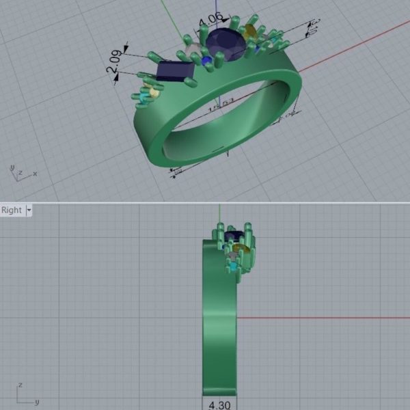
Task: Click the Right viewport title label
Action: point(12,210)
